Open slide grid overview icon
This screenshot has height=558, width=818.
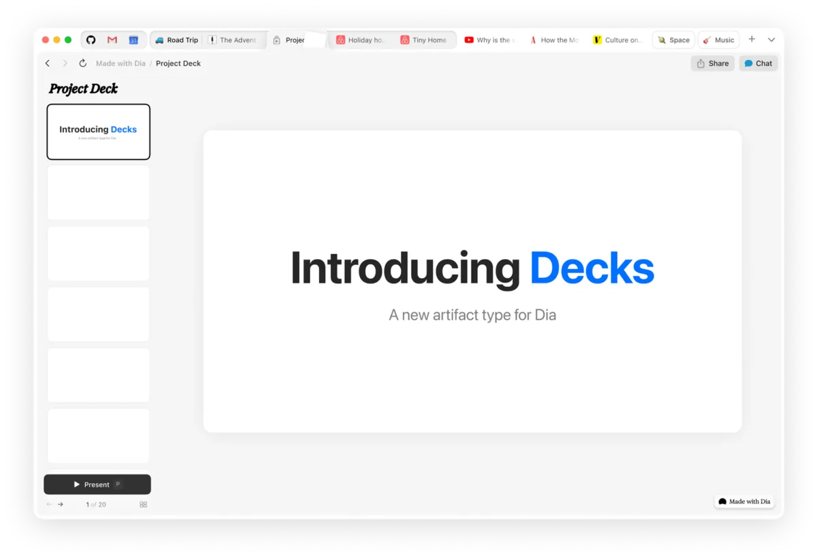[x=143, y=504]
